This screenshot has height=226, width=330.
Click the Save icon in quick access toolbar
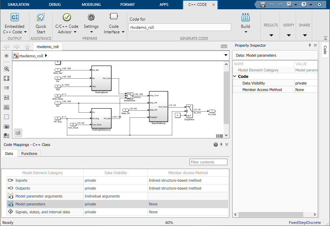263,4
